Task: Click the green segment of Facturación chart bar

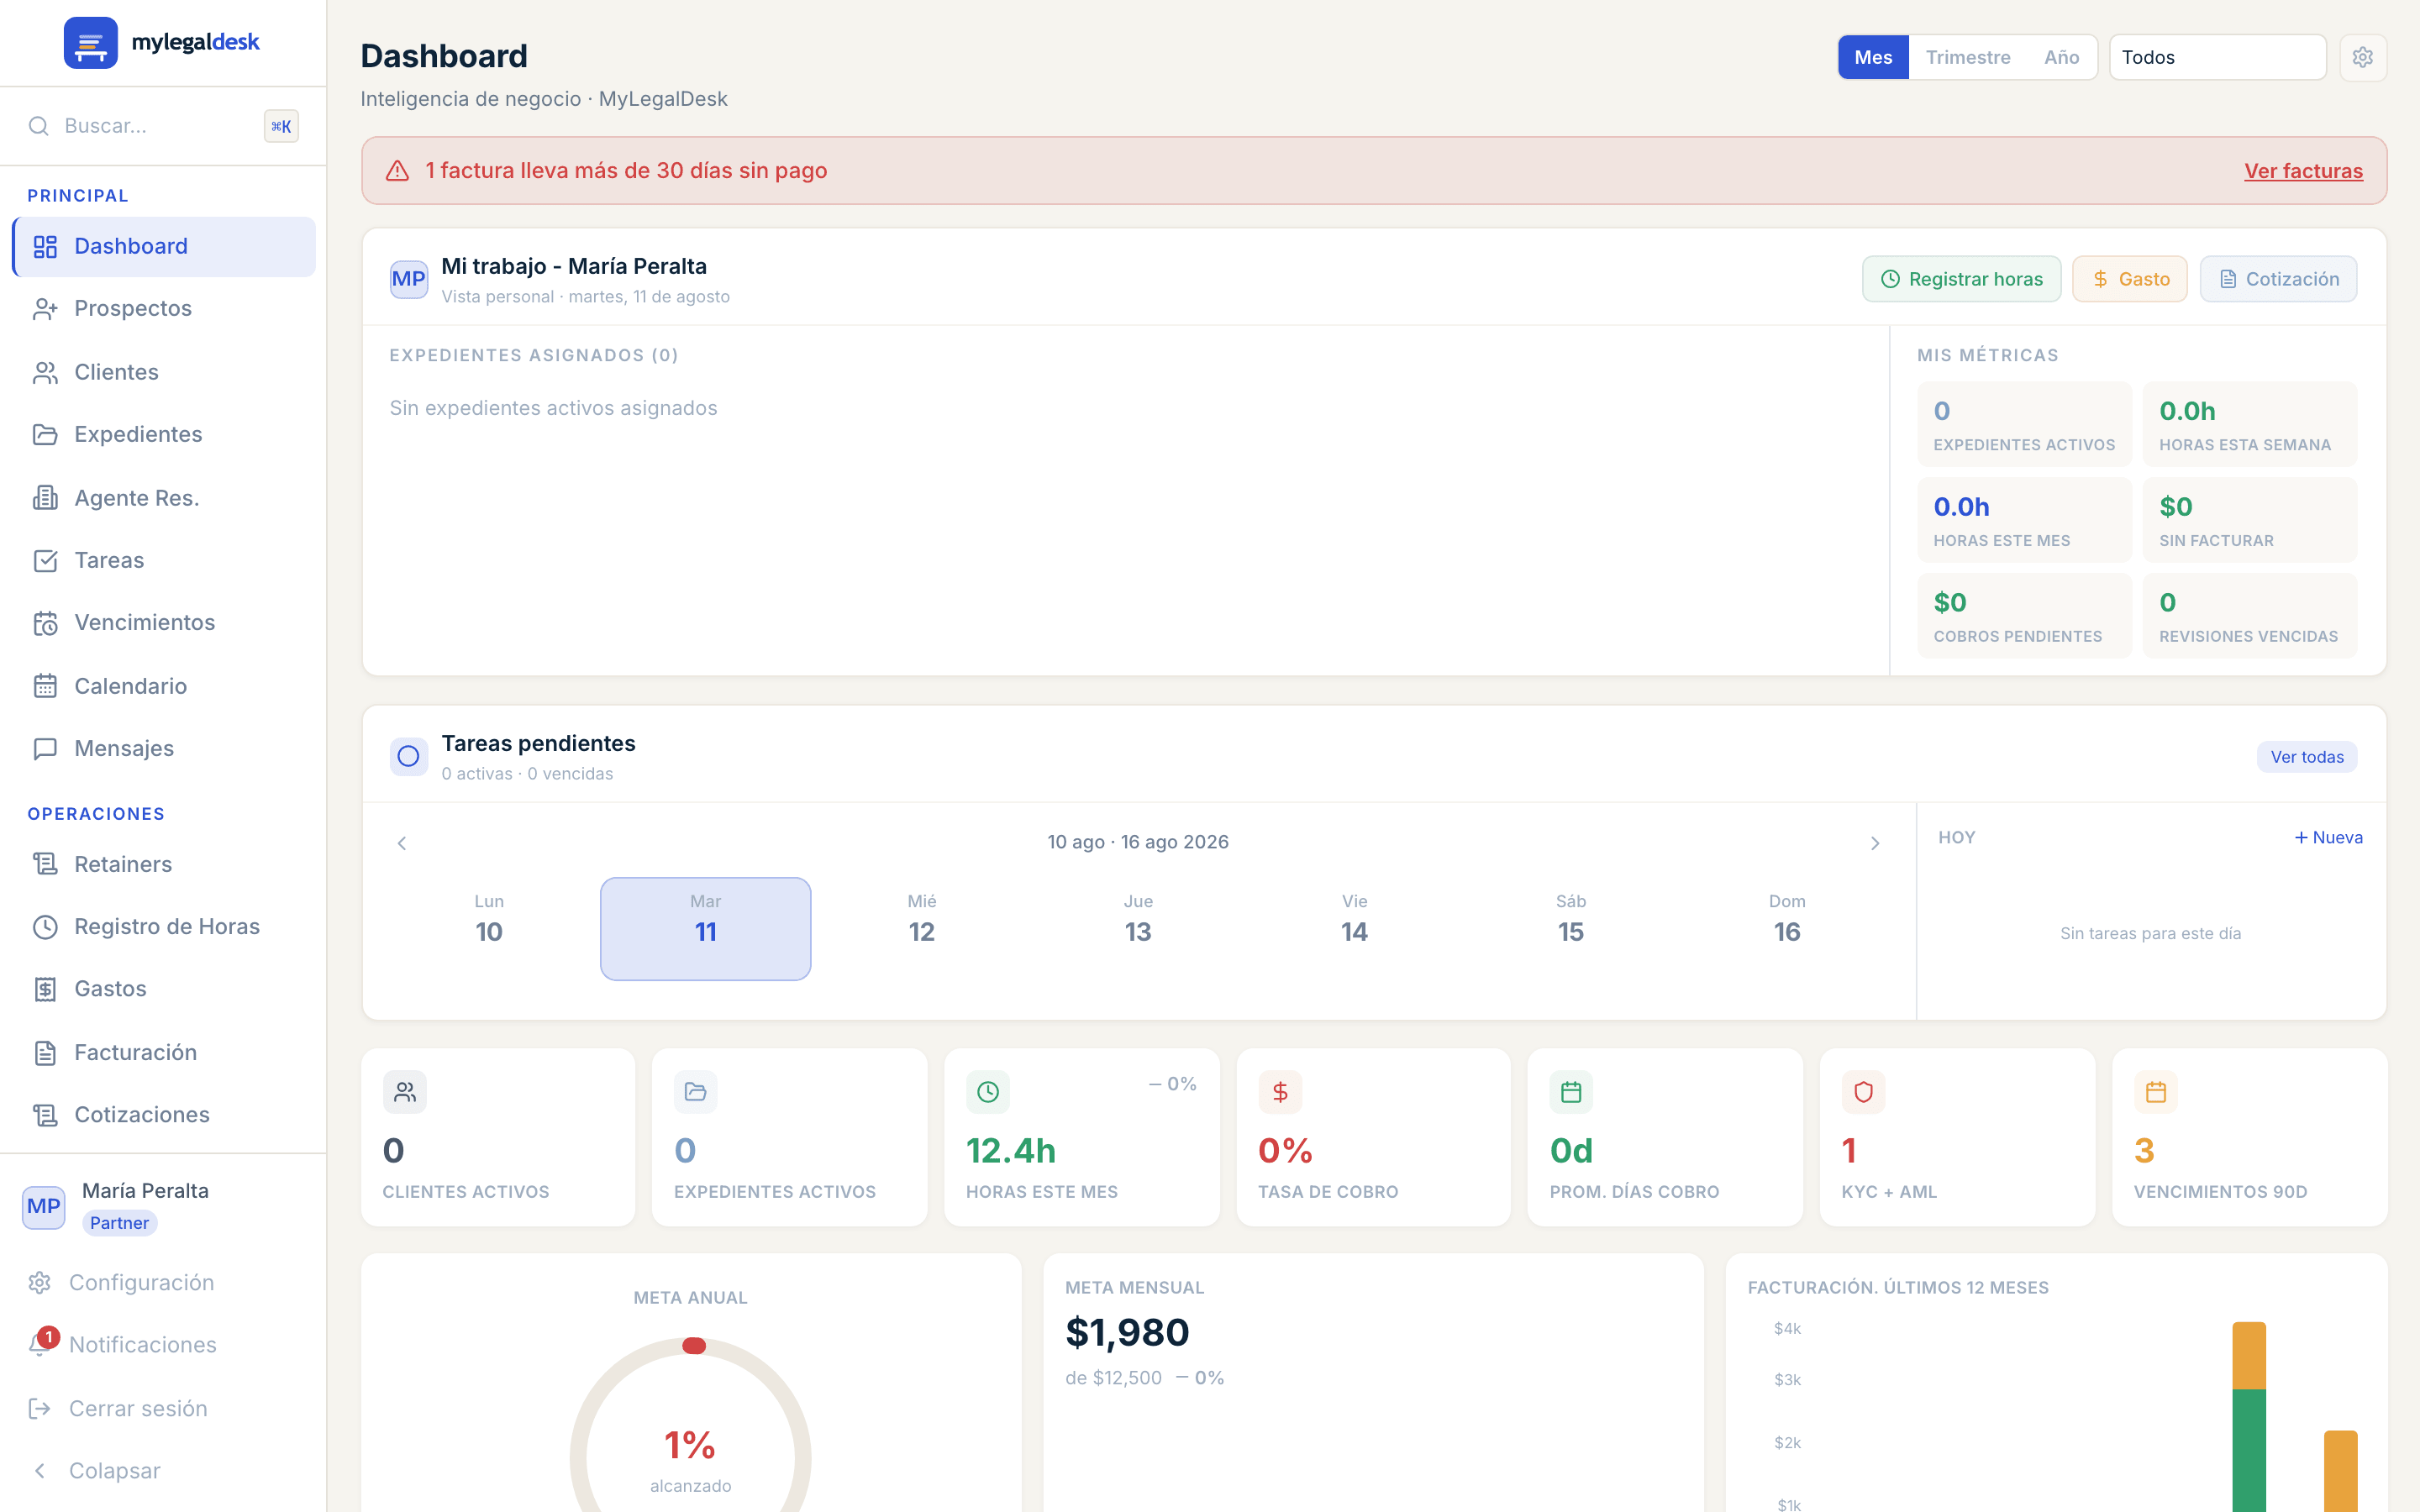Action: 2249,1450
